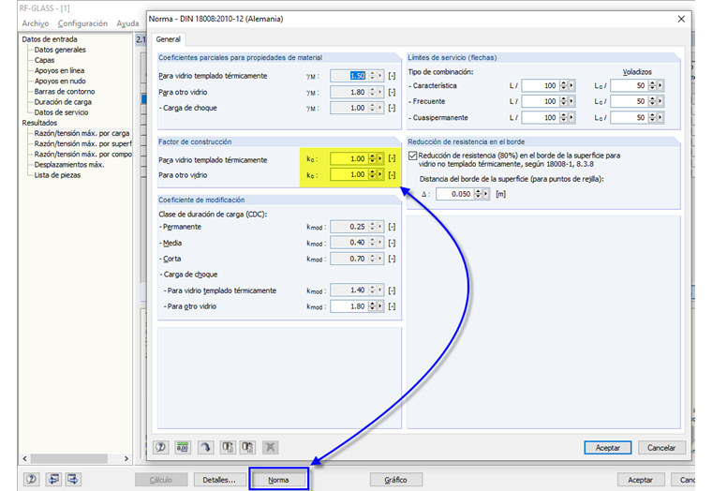Click Detalles... button

[219, 480]
